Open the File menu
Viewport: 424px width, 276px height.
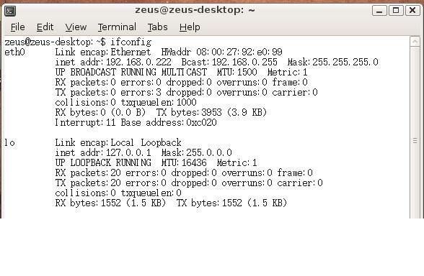coord(17,27)
